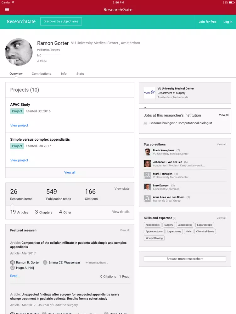
Task: Select the Appendectomy skill tag
Action: 154,231
